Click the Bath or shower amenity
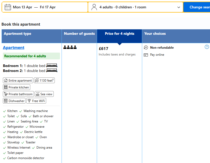This screenshot has width=210, height=163. (43, 116)
